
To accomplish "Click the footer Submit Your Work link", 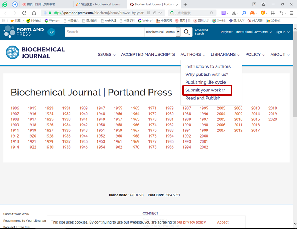I will tap(16, 214).
